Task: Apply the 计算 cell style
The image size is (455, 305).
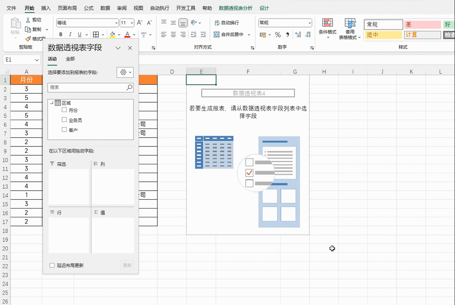Action: click(x=423, y=35)
